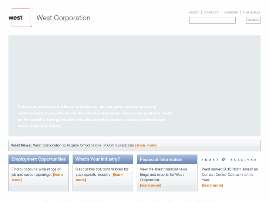The image size is (269, 202).
Task: Click the Frost & Sullivan logo
Action: tap(229, 159)
